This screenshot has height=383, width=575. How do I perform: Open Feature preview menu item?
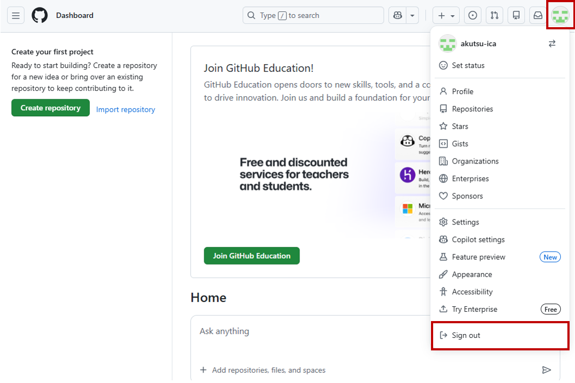478,257
